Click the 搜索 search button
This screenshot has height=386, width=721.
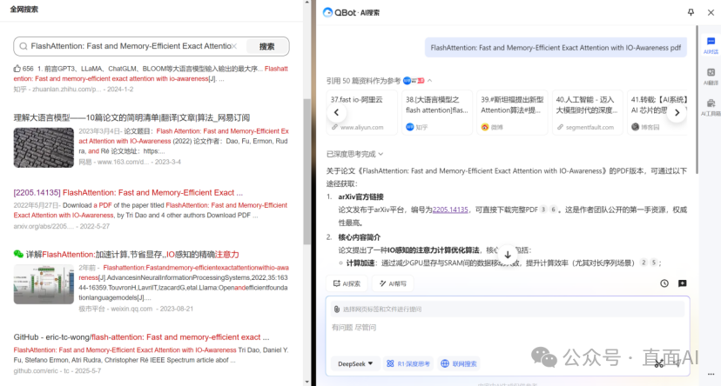pos(267,46)
